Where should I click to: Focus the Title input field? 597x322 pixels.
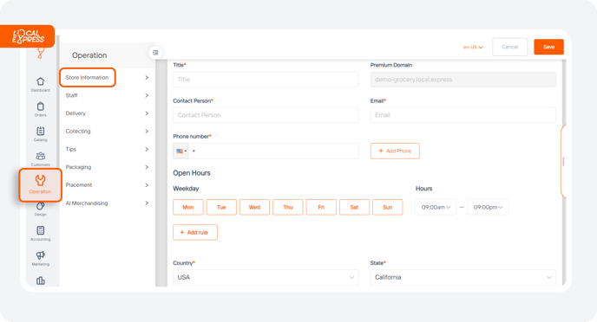(266, 80)
